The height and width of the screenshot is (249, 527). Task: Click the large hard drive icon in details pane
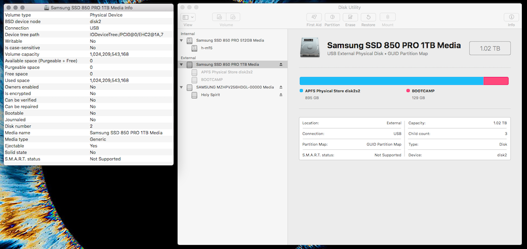[310, 47]
